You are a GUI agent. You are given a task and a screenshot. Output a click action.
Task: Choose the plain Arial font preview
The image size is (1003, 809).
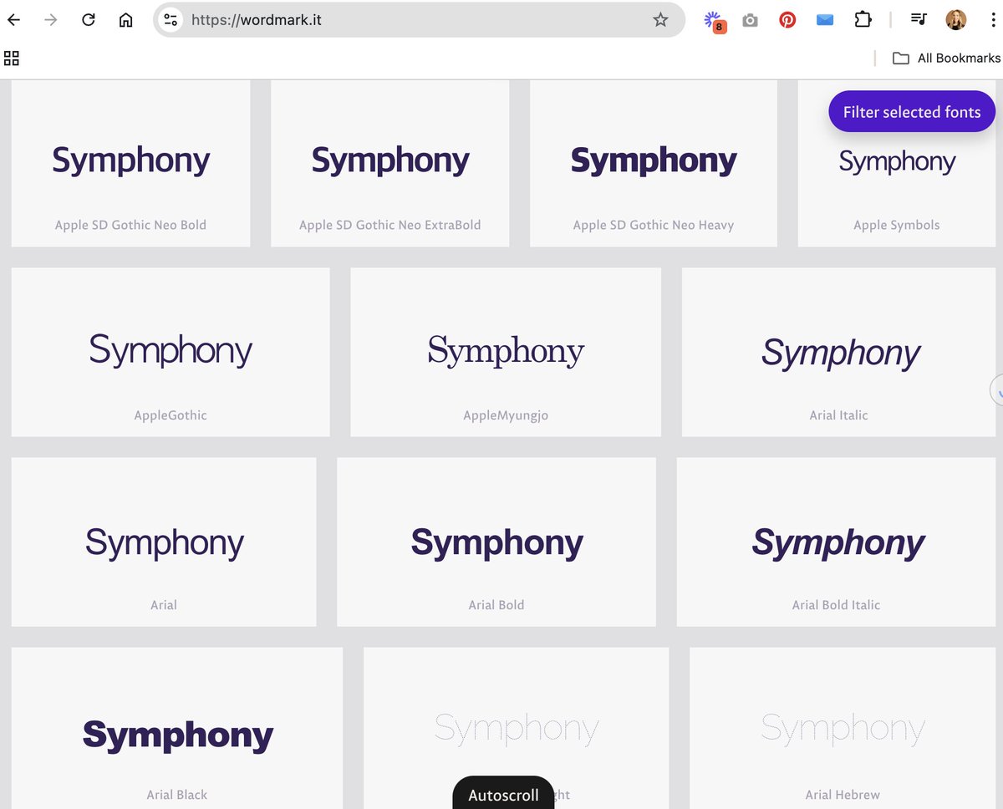pyautogui.click(x=164, y=542)
